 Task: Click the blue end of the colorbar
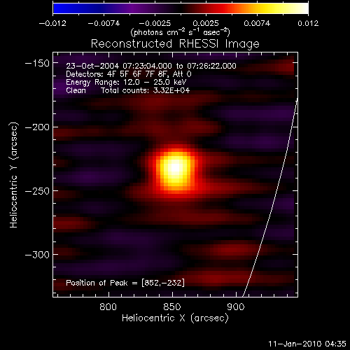point(61,8)
